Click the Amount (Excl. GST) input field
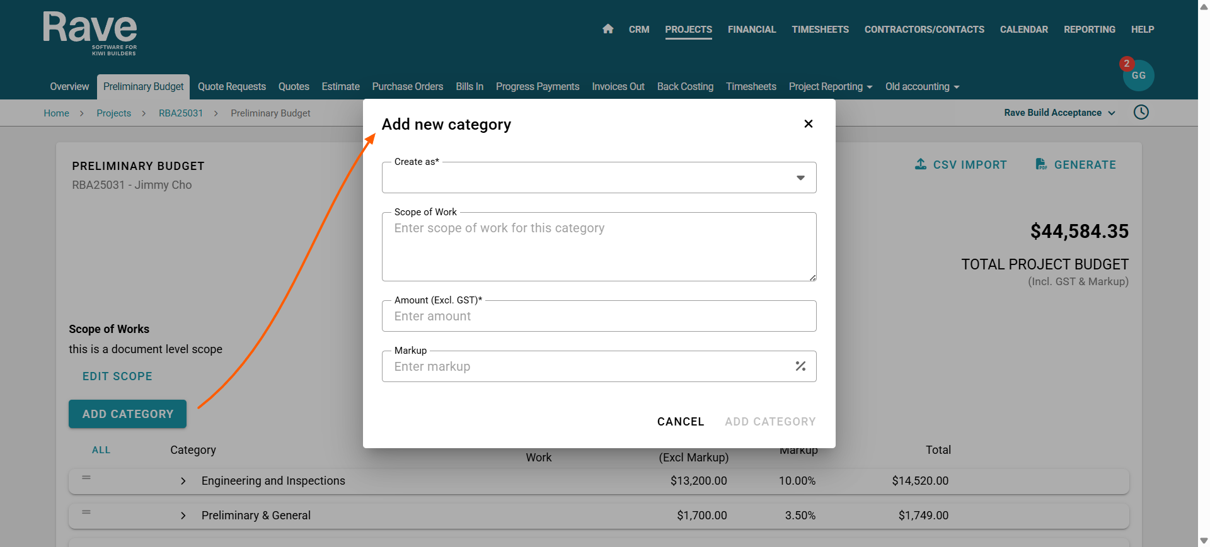The width and height of the screenshot is (1210, 547). coord(599,316)
